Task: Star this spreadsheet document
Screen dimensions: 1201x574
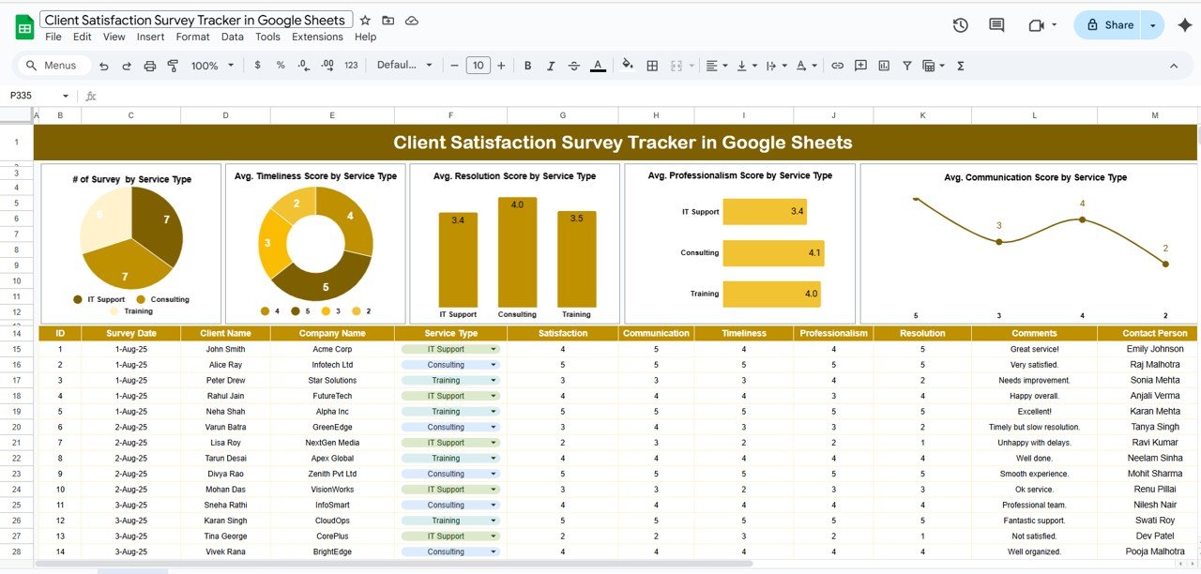Action: coord(365,20)
